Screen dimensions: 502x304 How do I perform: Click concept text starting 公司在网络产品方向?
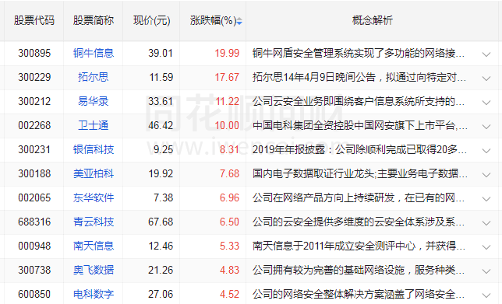[x=359, y=197]
